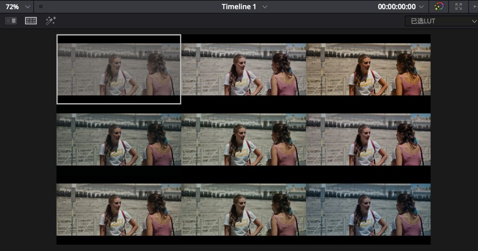Expand the Timeline 1 name dropdown
The width and height of the screenshot is (478, 251).
click(265, 7)
